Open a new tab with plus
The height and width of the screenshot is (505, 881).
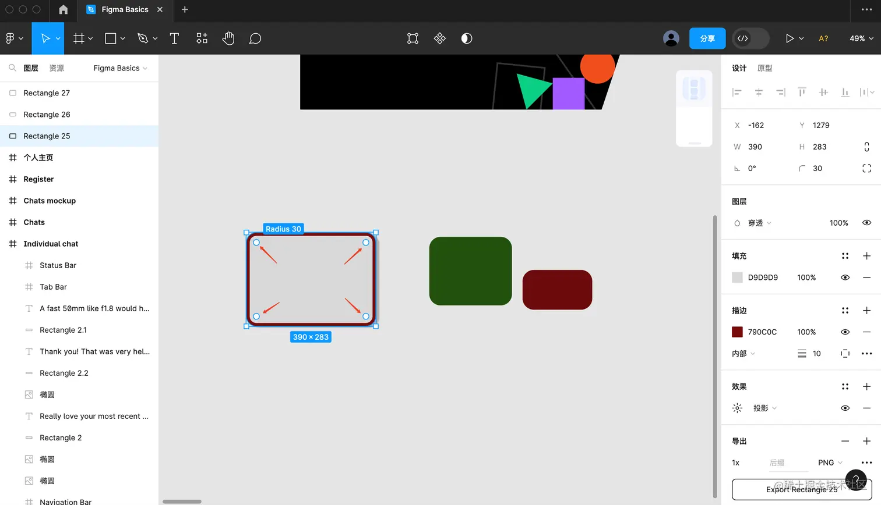point(185,9)
